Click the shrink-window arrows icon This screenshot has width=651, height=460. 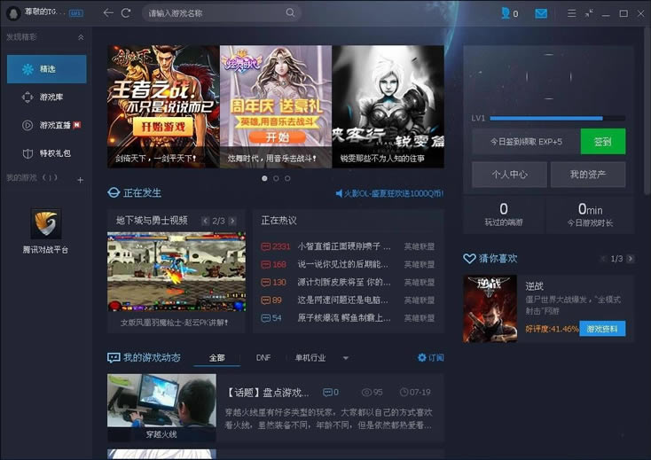pyautogui.click(x=589, y=13)
